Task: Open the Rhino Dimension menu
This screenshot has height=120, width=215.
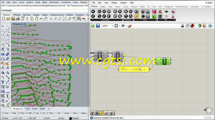Action: pos(54,2)
